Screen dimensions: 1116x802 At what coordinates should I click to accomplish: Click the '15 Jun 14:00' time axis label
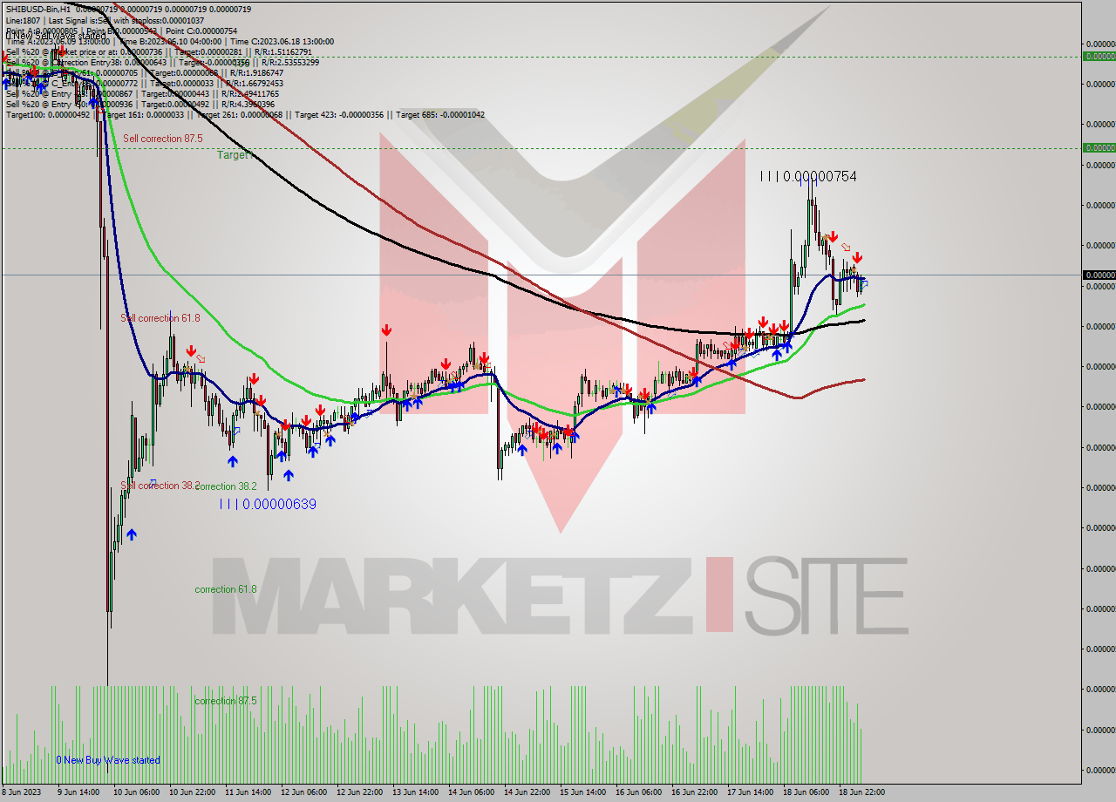pos(582,792)
